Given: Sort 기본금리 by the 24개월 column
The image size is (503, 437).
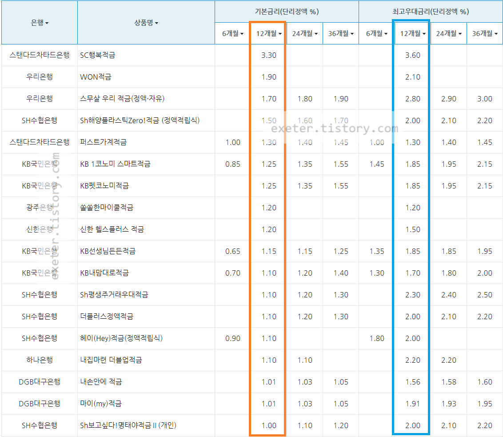Looking at the screenshot, I should 305,33.
